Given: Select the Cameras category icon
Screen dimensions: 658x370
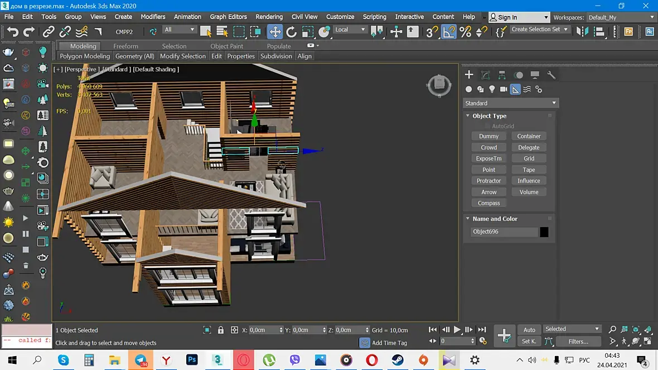Looking at the screenshot, I should 504,89.
